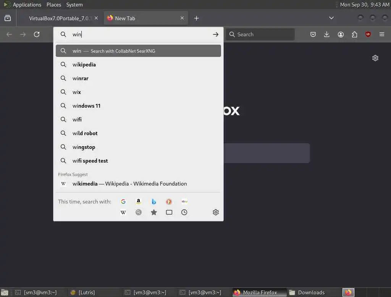Go back with the back arrow

point(9,34)
